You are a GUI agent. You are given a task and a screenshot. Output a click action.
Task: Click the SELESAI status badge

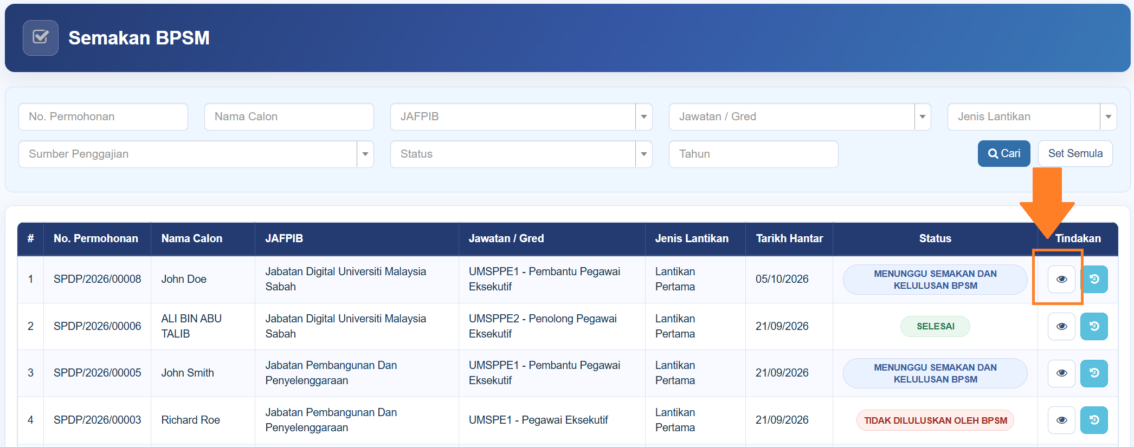[935, 326]
